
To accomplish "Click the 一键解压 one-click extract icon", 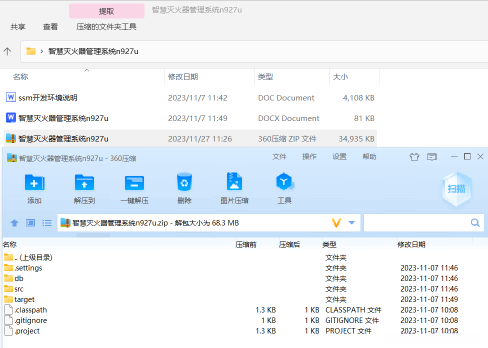I will pyautogui.click(x=134, y=182).
